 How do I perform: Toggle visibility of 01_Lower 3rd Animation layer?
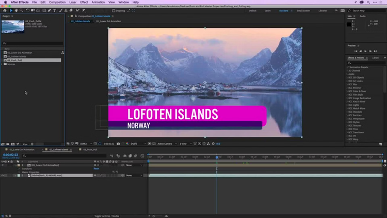tap(3, 165)
